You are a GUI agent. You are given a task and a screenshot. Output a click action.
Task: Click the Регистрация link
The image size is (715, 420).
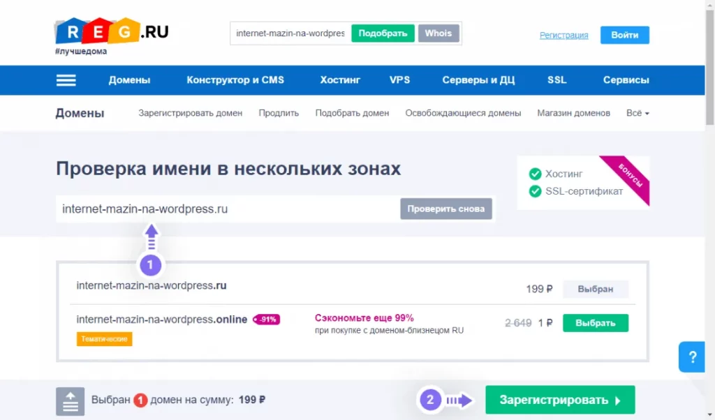pos(563,35)
